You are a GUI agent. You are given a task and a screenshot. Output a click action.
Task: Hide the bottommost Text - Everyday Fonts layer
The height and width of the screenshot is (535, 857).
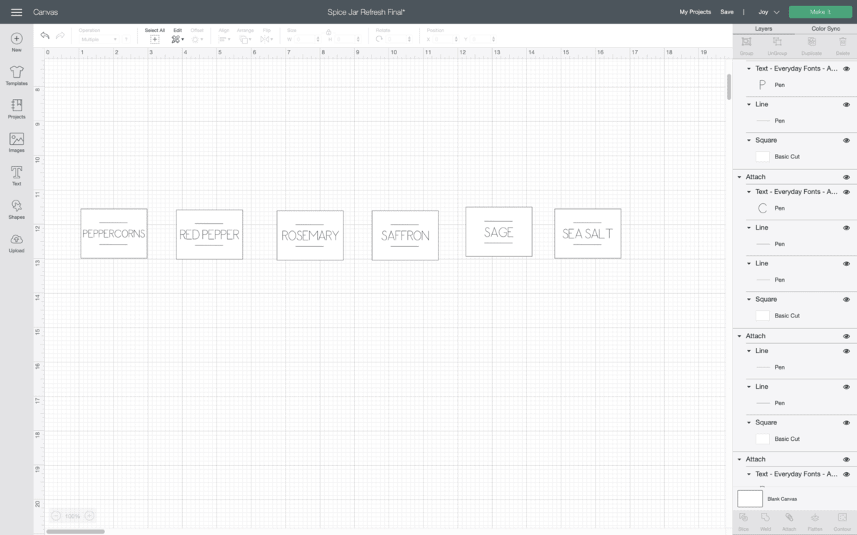click(x=846, y=474)
